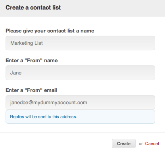Click the janedoe@mydummyaccount.com placeholder text
This screenshot has width=165, height=153.
[49, 103]
